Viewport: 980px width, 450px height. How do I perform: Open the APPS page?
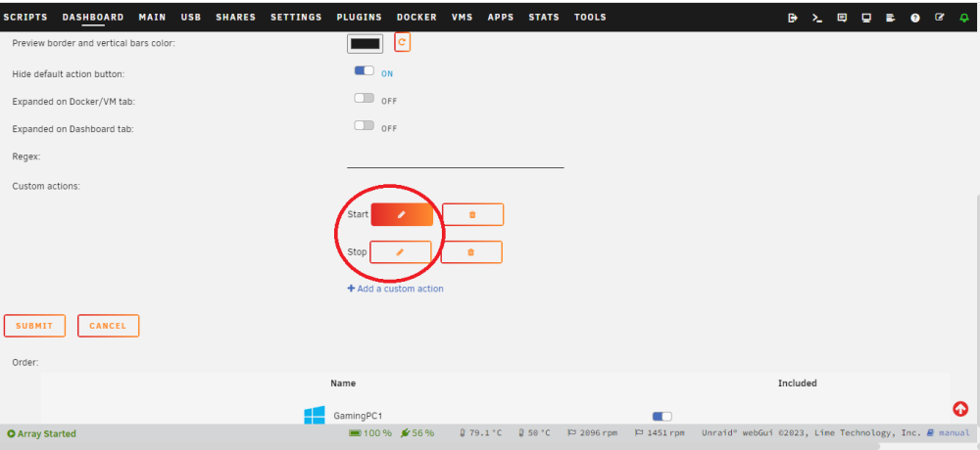(x=501, y=18)
